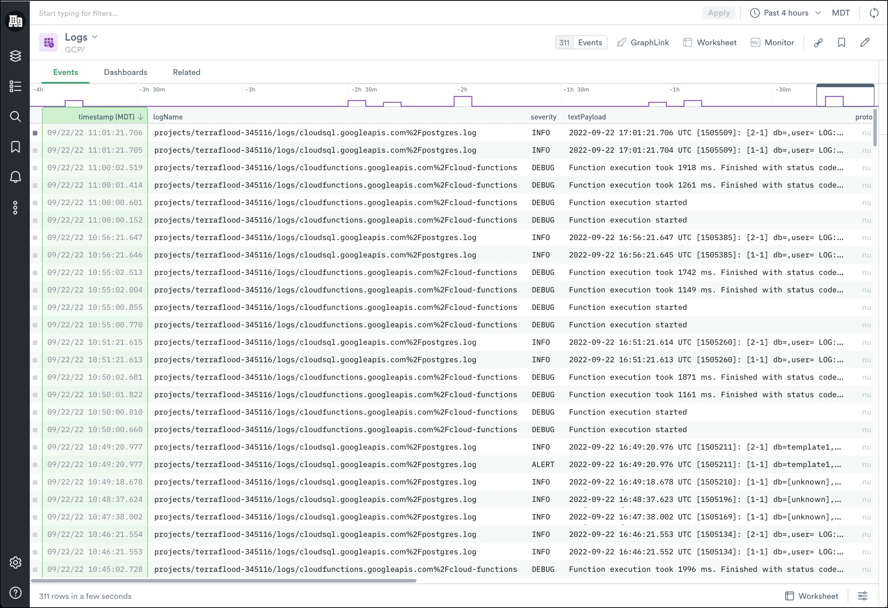888x608 pixels.
Task: Click the timestamp sort descending arrow
Action: tap(140, 117)
